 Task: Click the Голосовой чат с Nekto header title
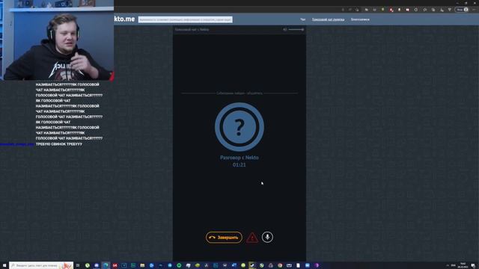(x=192, y=30)
